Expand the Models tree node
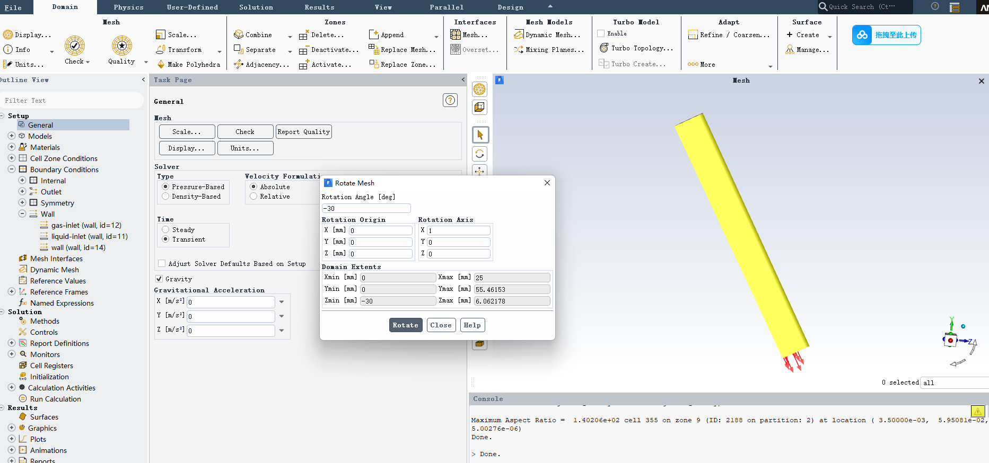 pyautogui.click(x=12, y=136)
